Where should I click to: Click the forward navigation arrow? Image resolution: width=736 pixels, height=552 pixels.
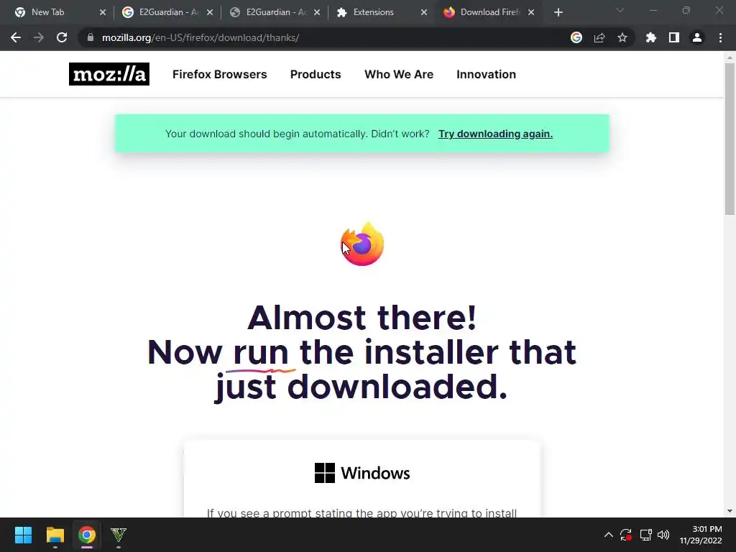39,37
